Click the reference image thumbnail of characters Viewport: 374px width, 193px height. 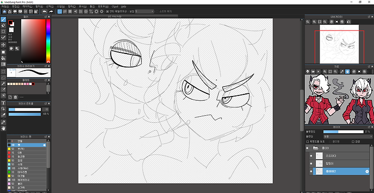click(339, 99)
